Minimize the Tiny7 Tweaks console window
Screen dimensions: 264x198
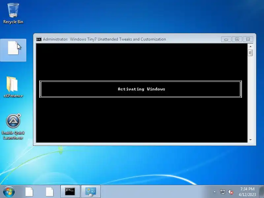click(226, 39)
